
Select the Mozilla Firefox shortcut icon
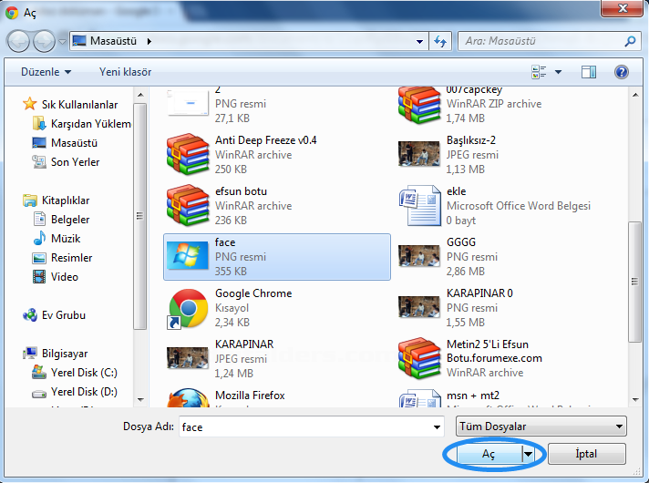pyautogui.click(x=188, y=401)
